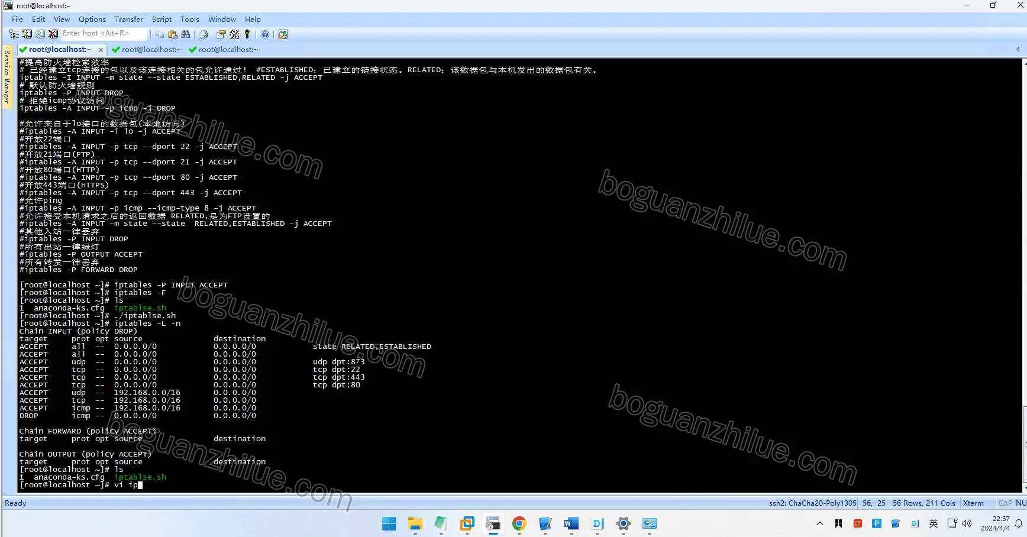Click the Quick Connect lightning icon
The width and height of the screenshot is (1027, 537).
(x=27, y=34)
